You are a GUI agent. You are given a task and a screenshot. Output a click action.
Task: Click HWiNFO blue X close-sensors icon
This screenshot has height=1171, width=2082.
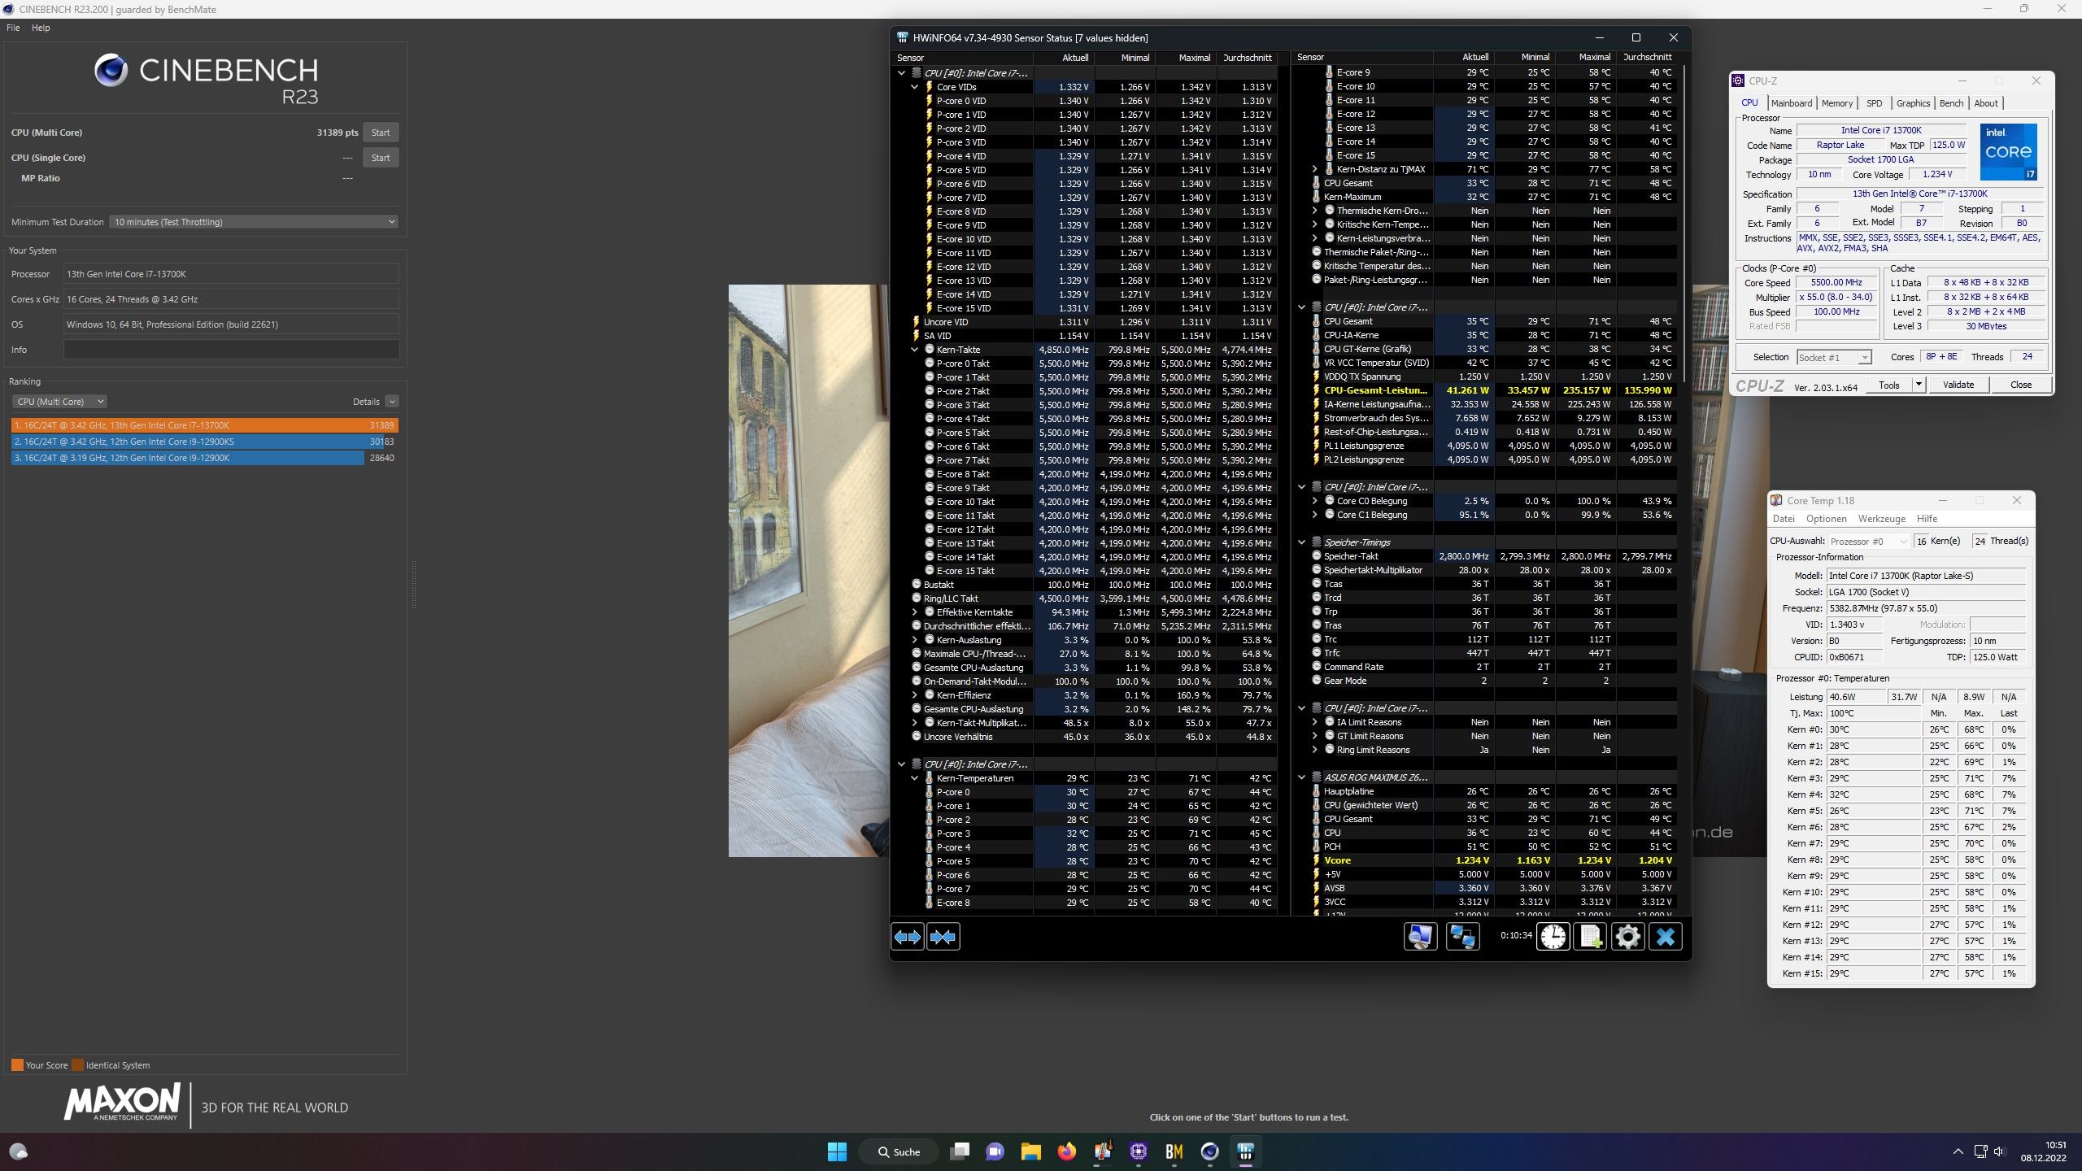pos(1665,937)
